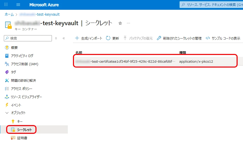Select アクセス制御 (IAM) menu item
243x141 pixels.
coord(24,64)
